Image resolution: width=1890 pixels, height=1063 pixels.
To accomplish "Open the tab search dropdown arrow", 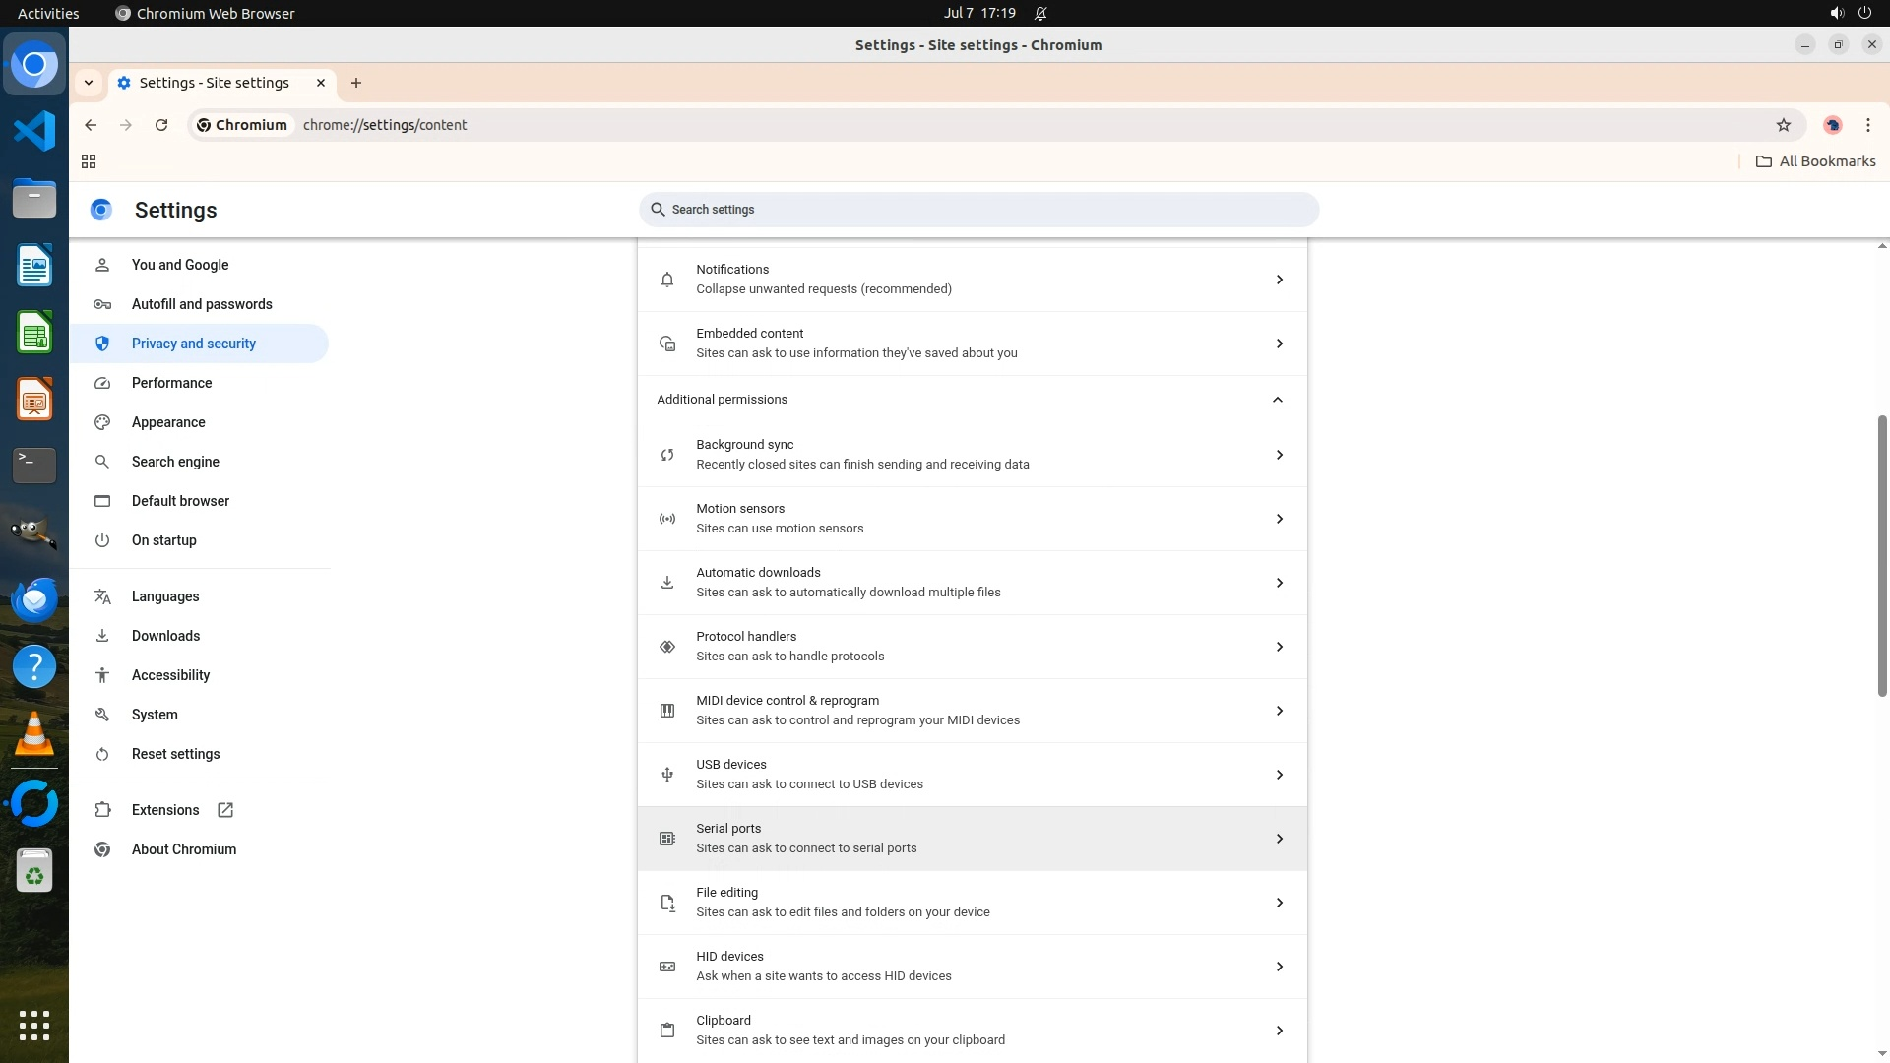I will point(89,83).
